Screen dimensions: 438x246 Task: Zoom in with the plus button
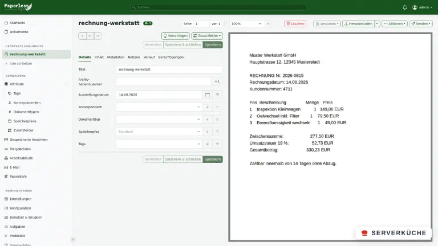pyautogui.click(x=268, y=24)
